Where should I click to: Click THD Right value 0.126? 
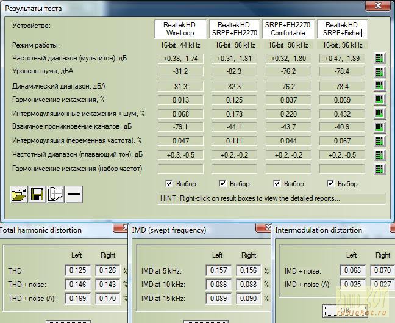point(107,270)
